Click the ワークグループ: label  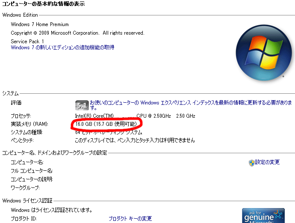pos(25,187)
